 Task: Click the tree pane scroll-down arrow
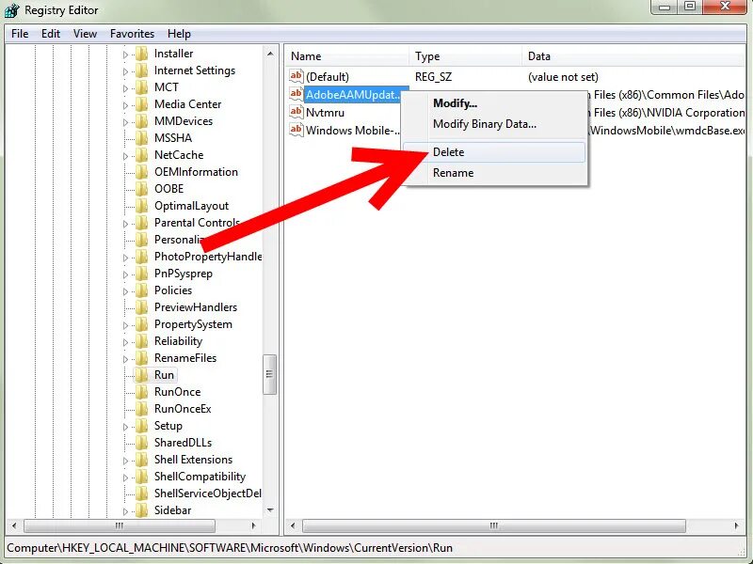[x=270, y=510]
